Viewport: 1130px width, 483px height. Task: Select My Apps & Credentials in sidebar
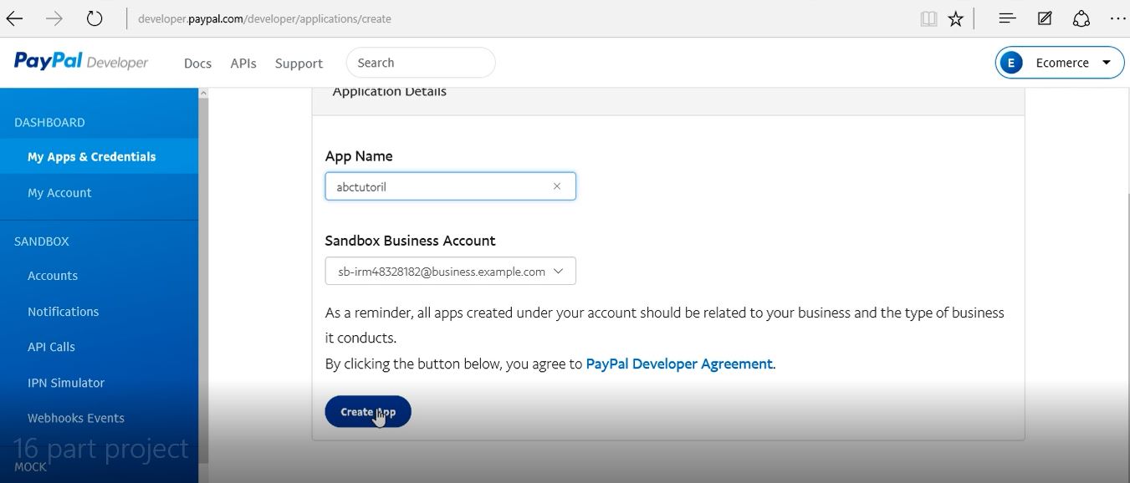[x=99, y=156]
